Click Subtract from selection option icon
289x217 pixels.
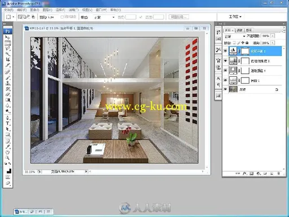(29, 17)
